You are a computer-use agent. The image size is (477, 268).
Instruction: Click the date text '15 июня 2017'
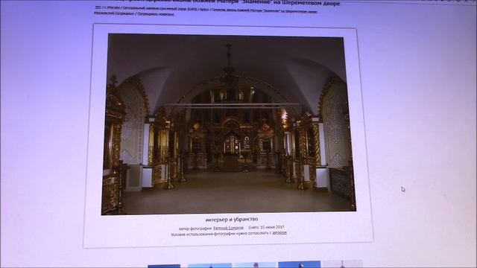tap(272, 227)
